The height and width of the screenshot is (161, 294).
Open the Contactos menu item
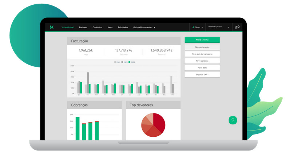(98, 27)
